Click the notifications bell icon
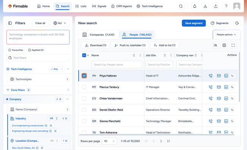The image size is (247, 150). click(195, 6)
